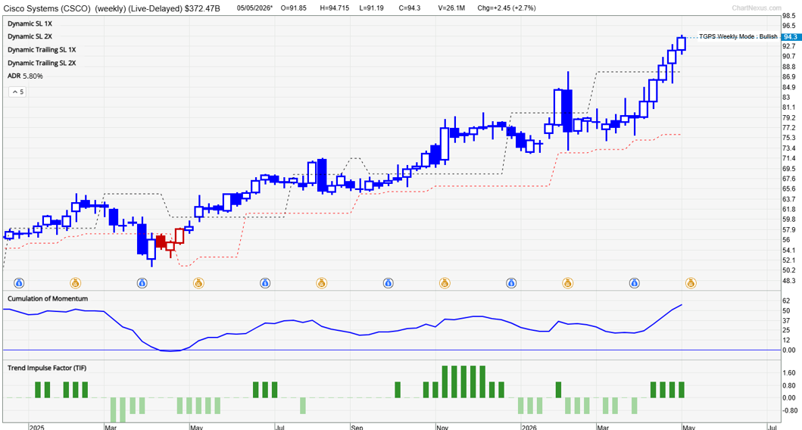Click orange earnings icon between 2026 and Mar
This screenshot has width=802, height=430.
pyautogui.click(x=567, y=282)
